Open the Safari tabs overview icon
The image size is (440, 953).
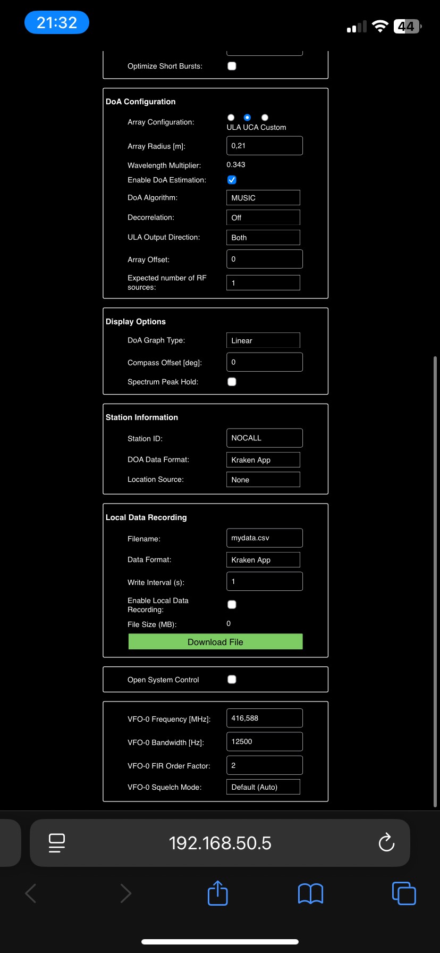(x=404, y=893)
